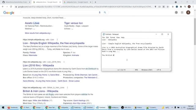Image resolution: width=196 pixels, height=110 pixels.
Task: Open Saroo Brierley sitelink
Action: click(x=28, y=81)
